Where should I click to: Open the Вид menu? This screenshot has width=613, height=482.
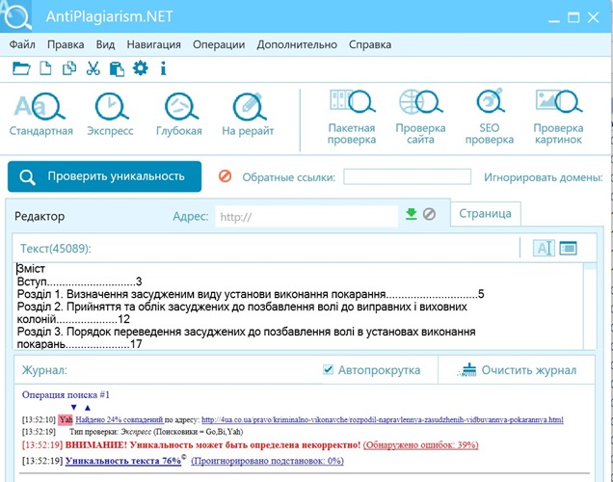click(106, 44)
